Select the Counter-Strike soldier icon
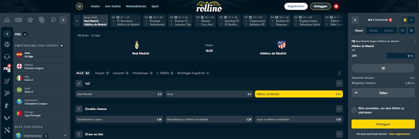This screenshot has height=139, width=419. [x=7, y=105]
